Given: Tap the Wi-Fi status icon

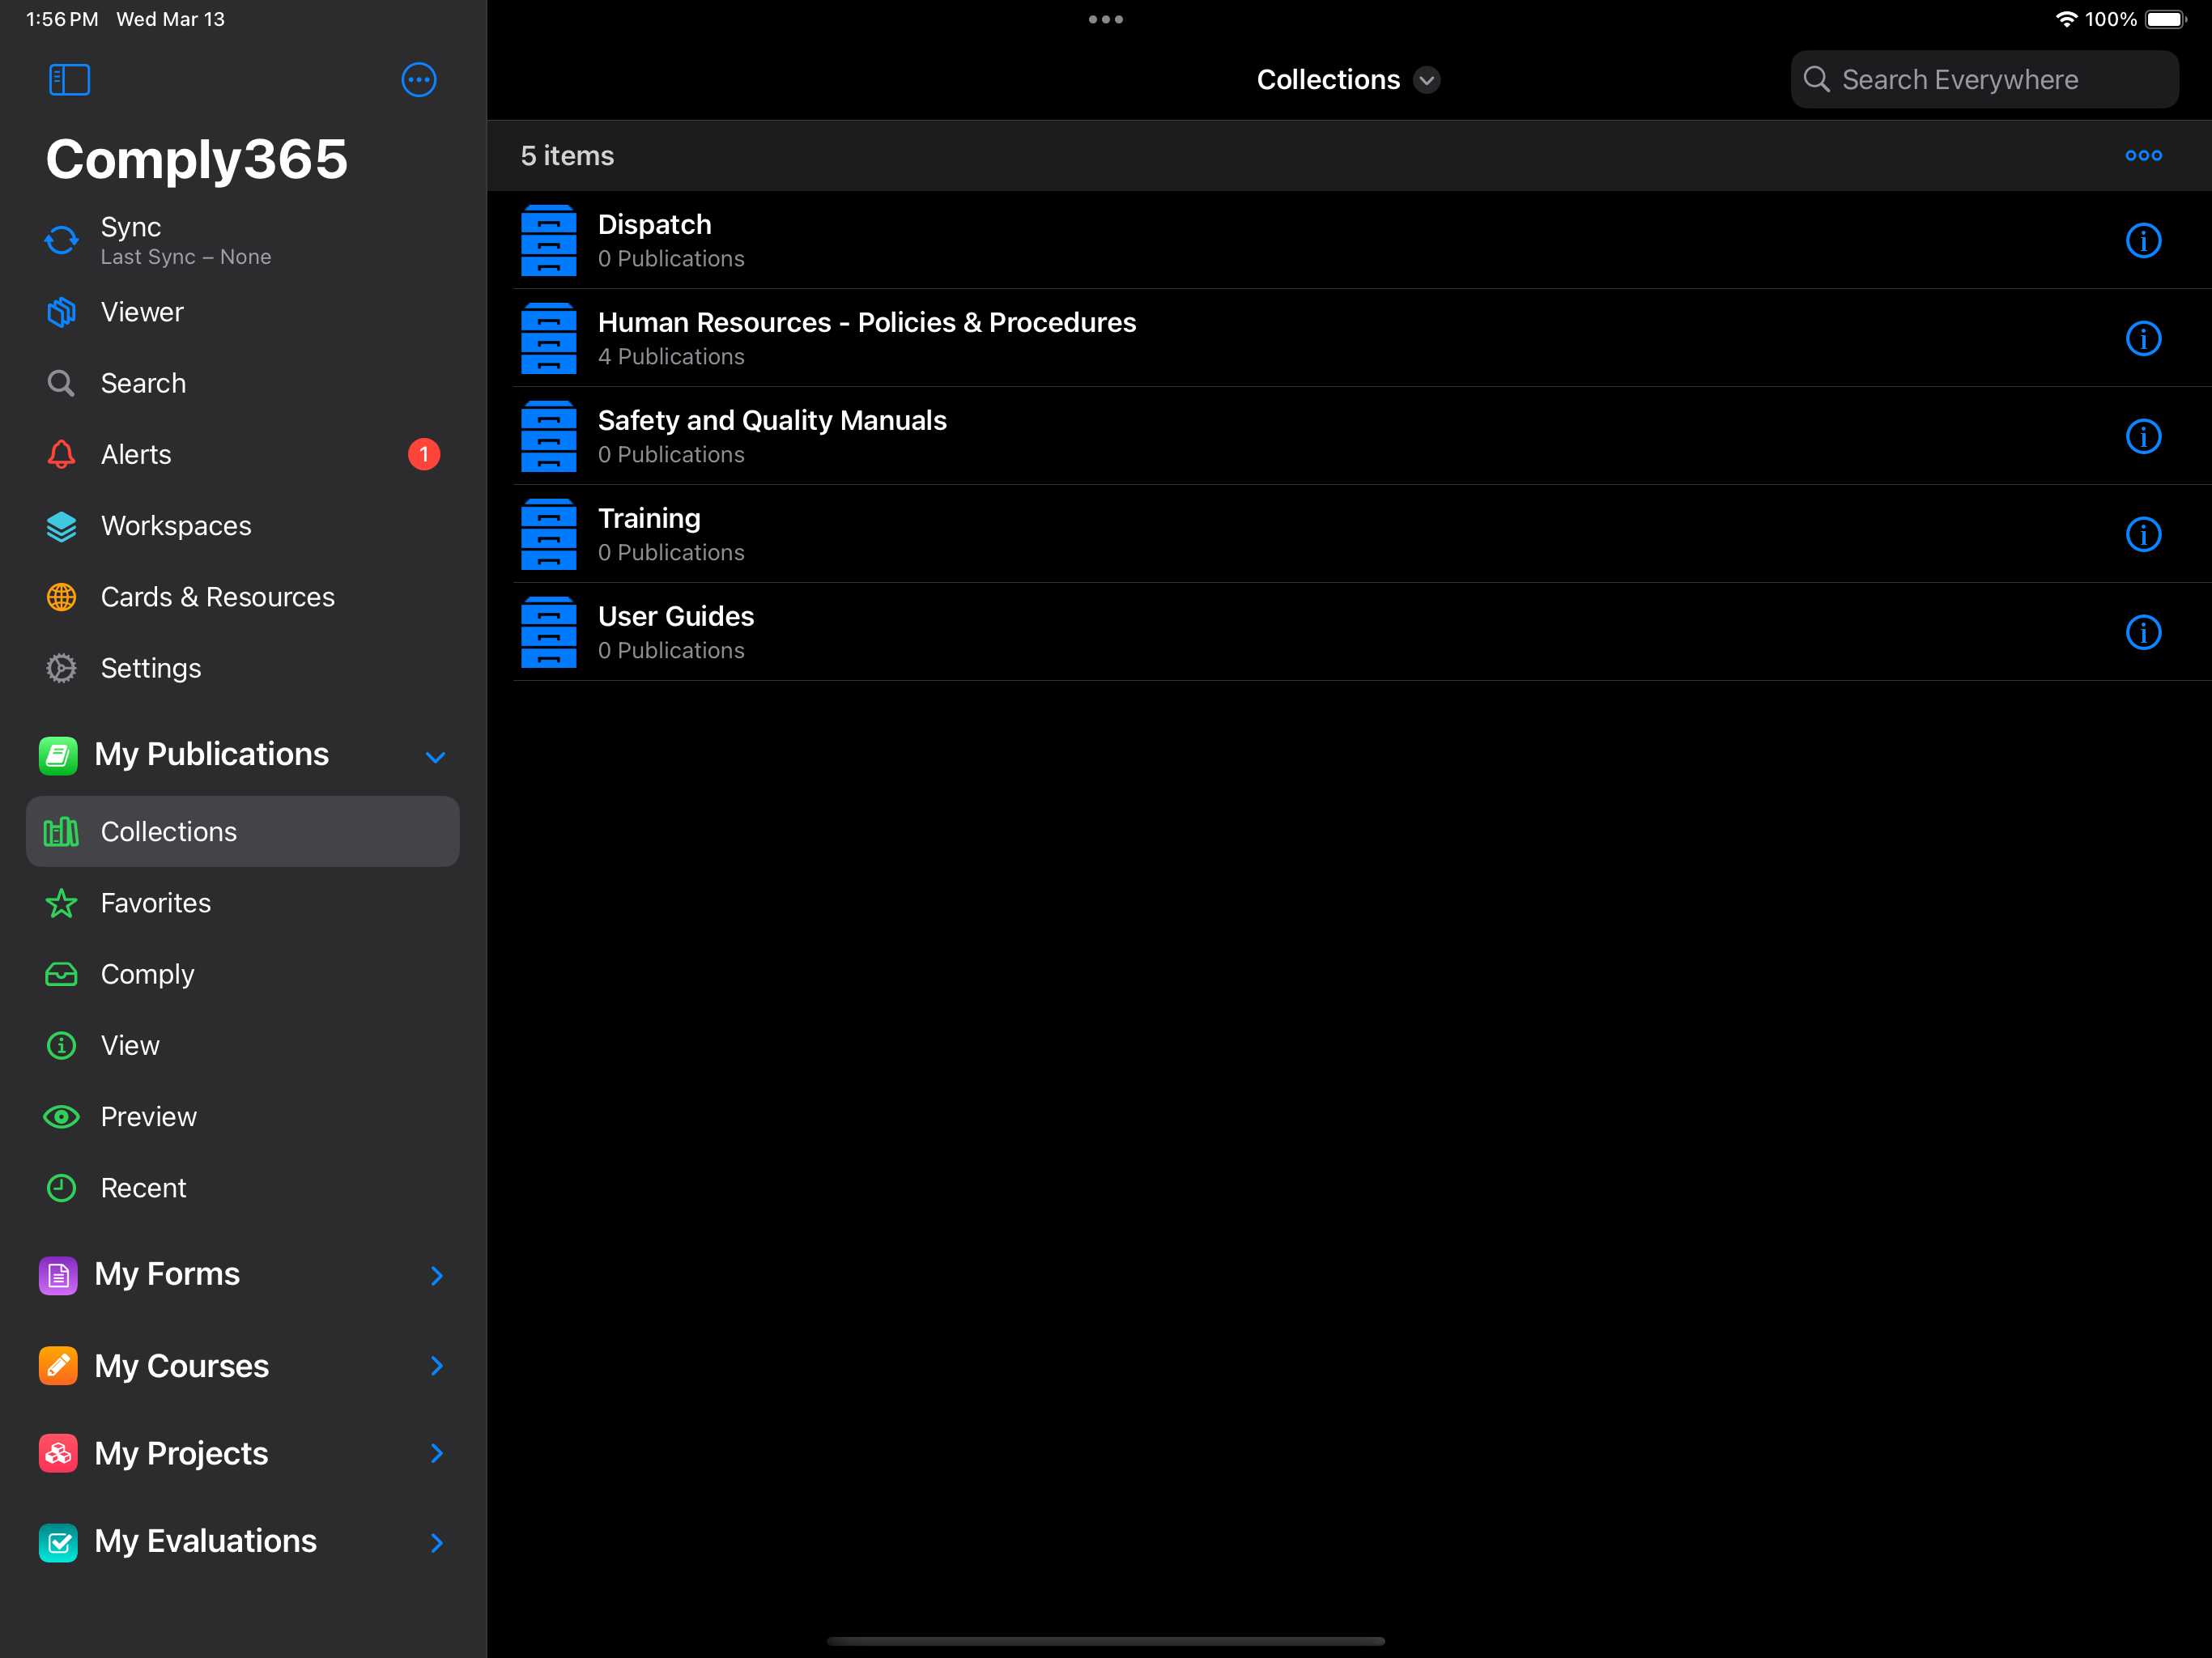Looking at the screenshot, I should point(2066,19).
